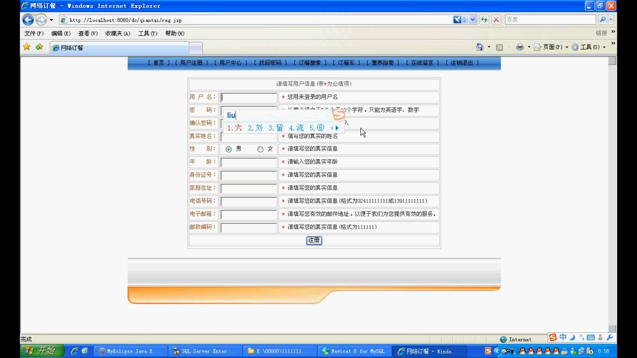Toggle Sogou punctuation mode icon
The image size is (637, 358).
[x=582, y=337]
